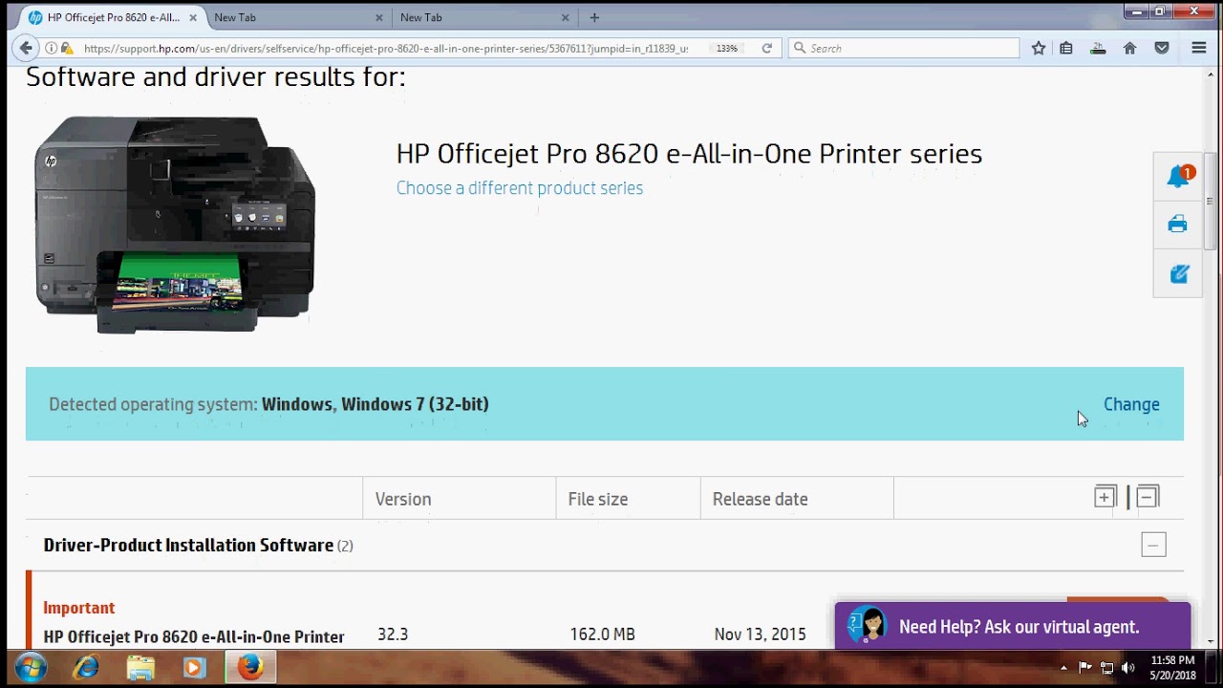This screenshot has width=1223, height=688.
Task: Show hidden tray icons arrow
Action: (1063, 668)
